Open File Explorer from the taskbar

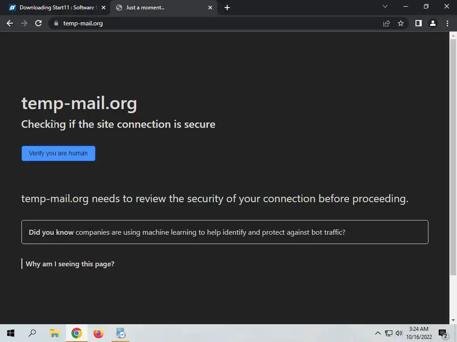coord(54,333)
